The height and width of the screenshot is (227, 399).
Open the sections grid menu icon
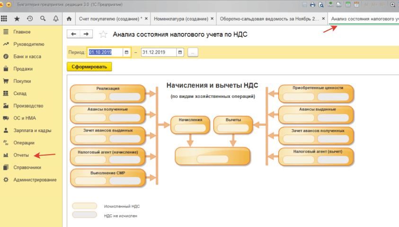point(4,18)
